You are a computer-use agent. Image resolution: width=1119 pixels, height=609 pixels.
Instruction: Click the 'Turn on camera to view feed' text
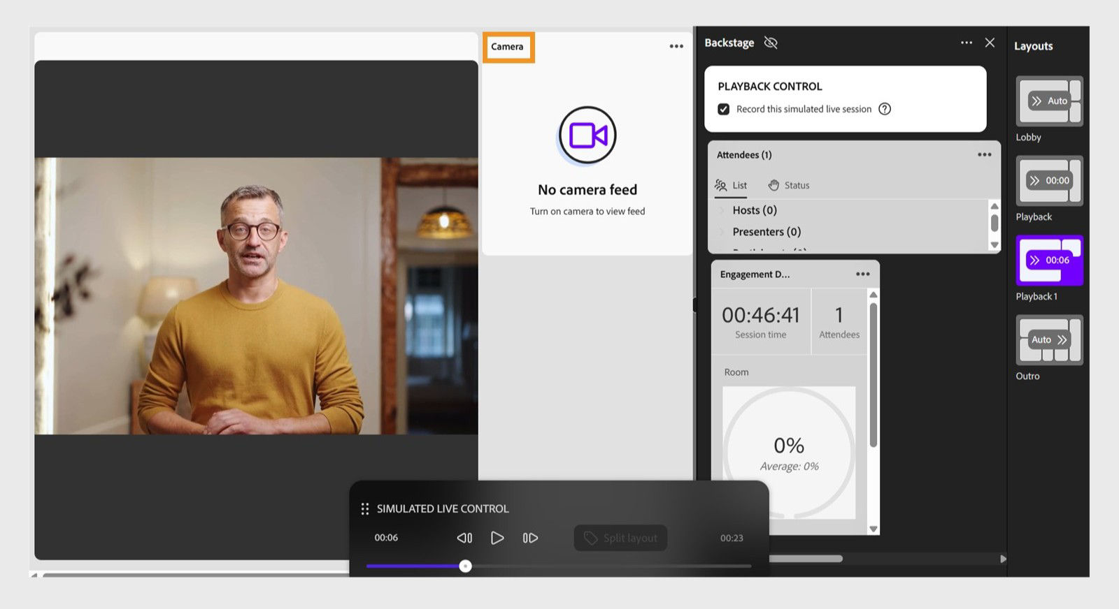pyautogui.click(x=587, y=212)
